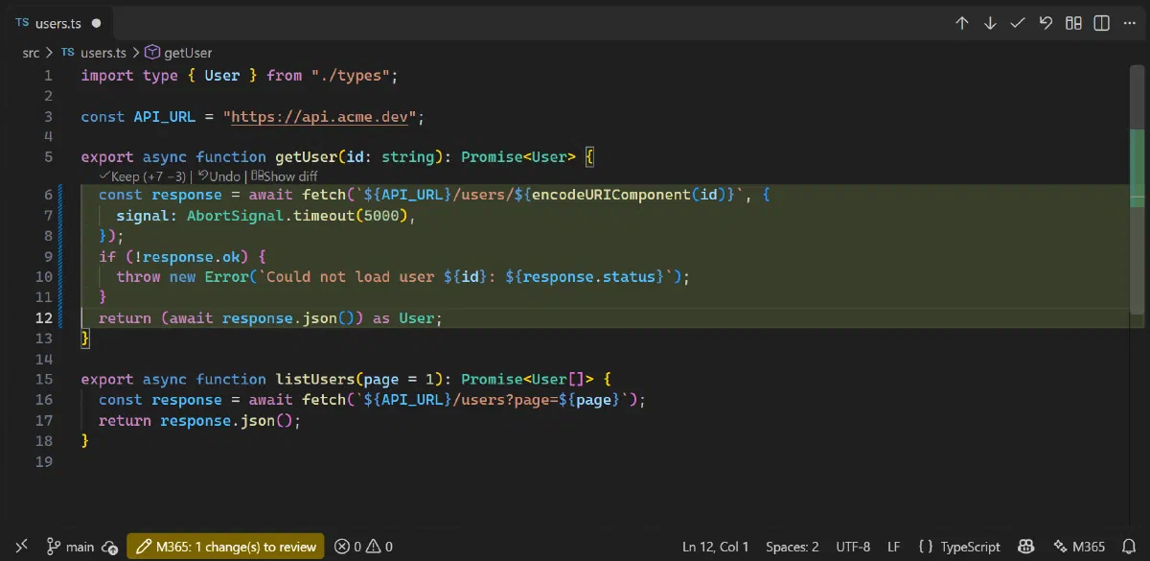The image size is (1150, 561).
Task: Open the Copilot status icon
Action: (x=1025, y=547)
